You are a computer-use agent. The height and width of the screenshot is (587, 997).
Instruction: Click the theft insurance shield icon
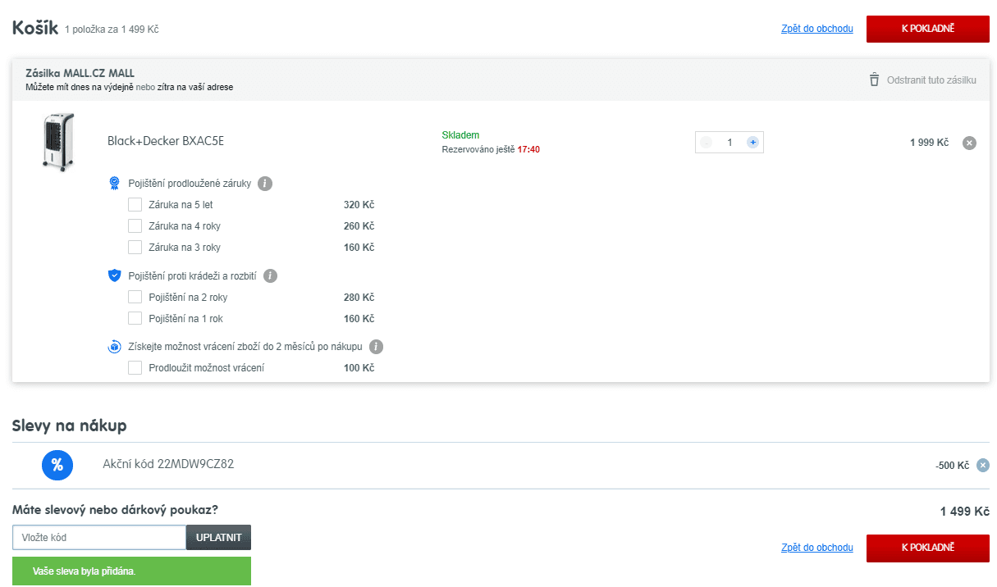pos(115,276)
